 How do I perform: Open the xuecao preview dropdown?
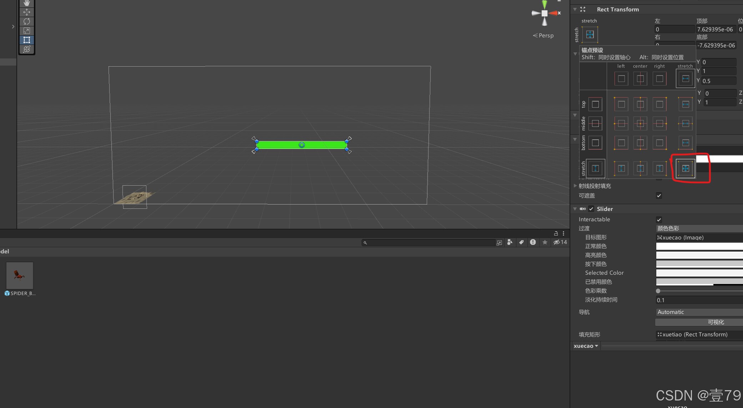[x=586, y=346]
